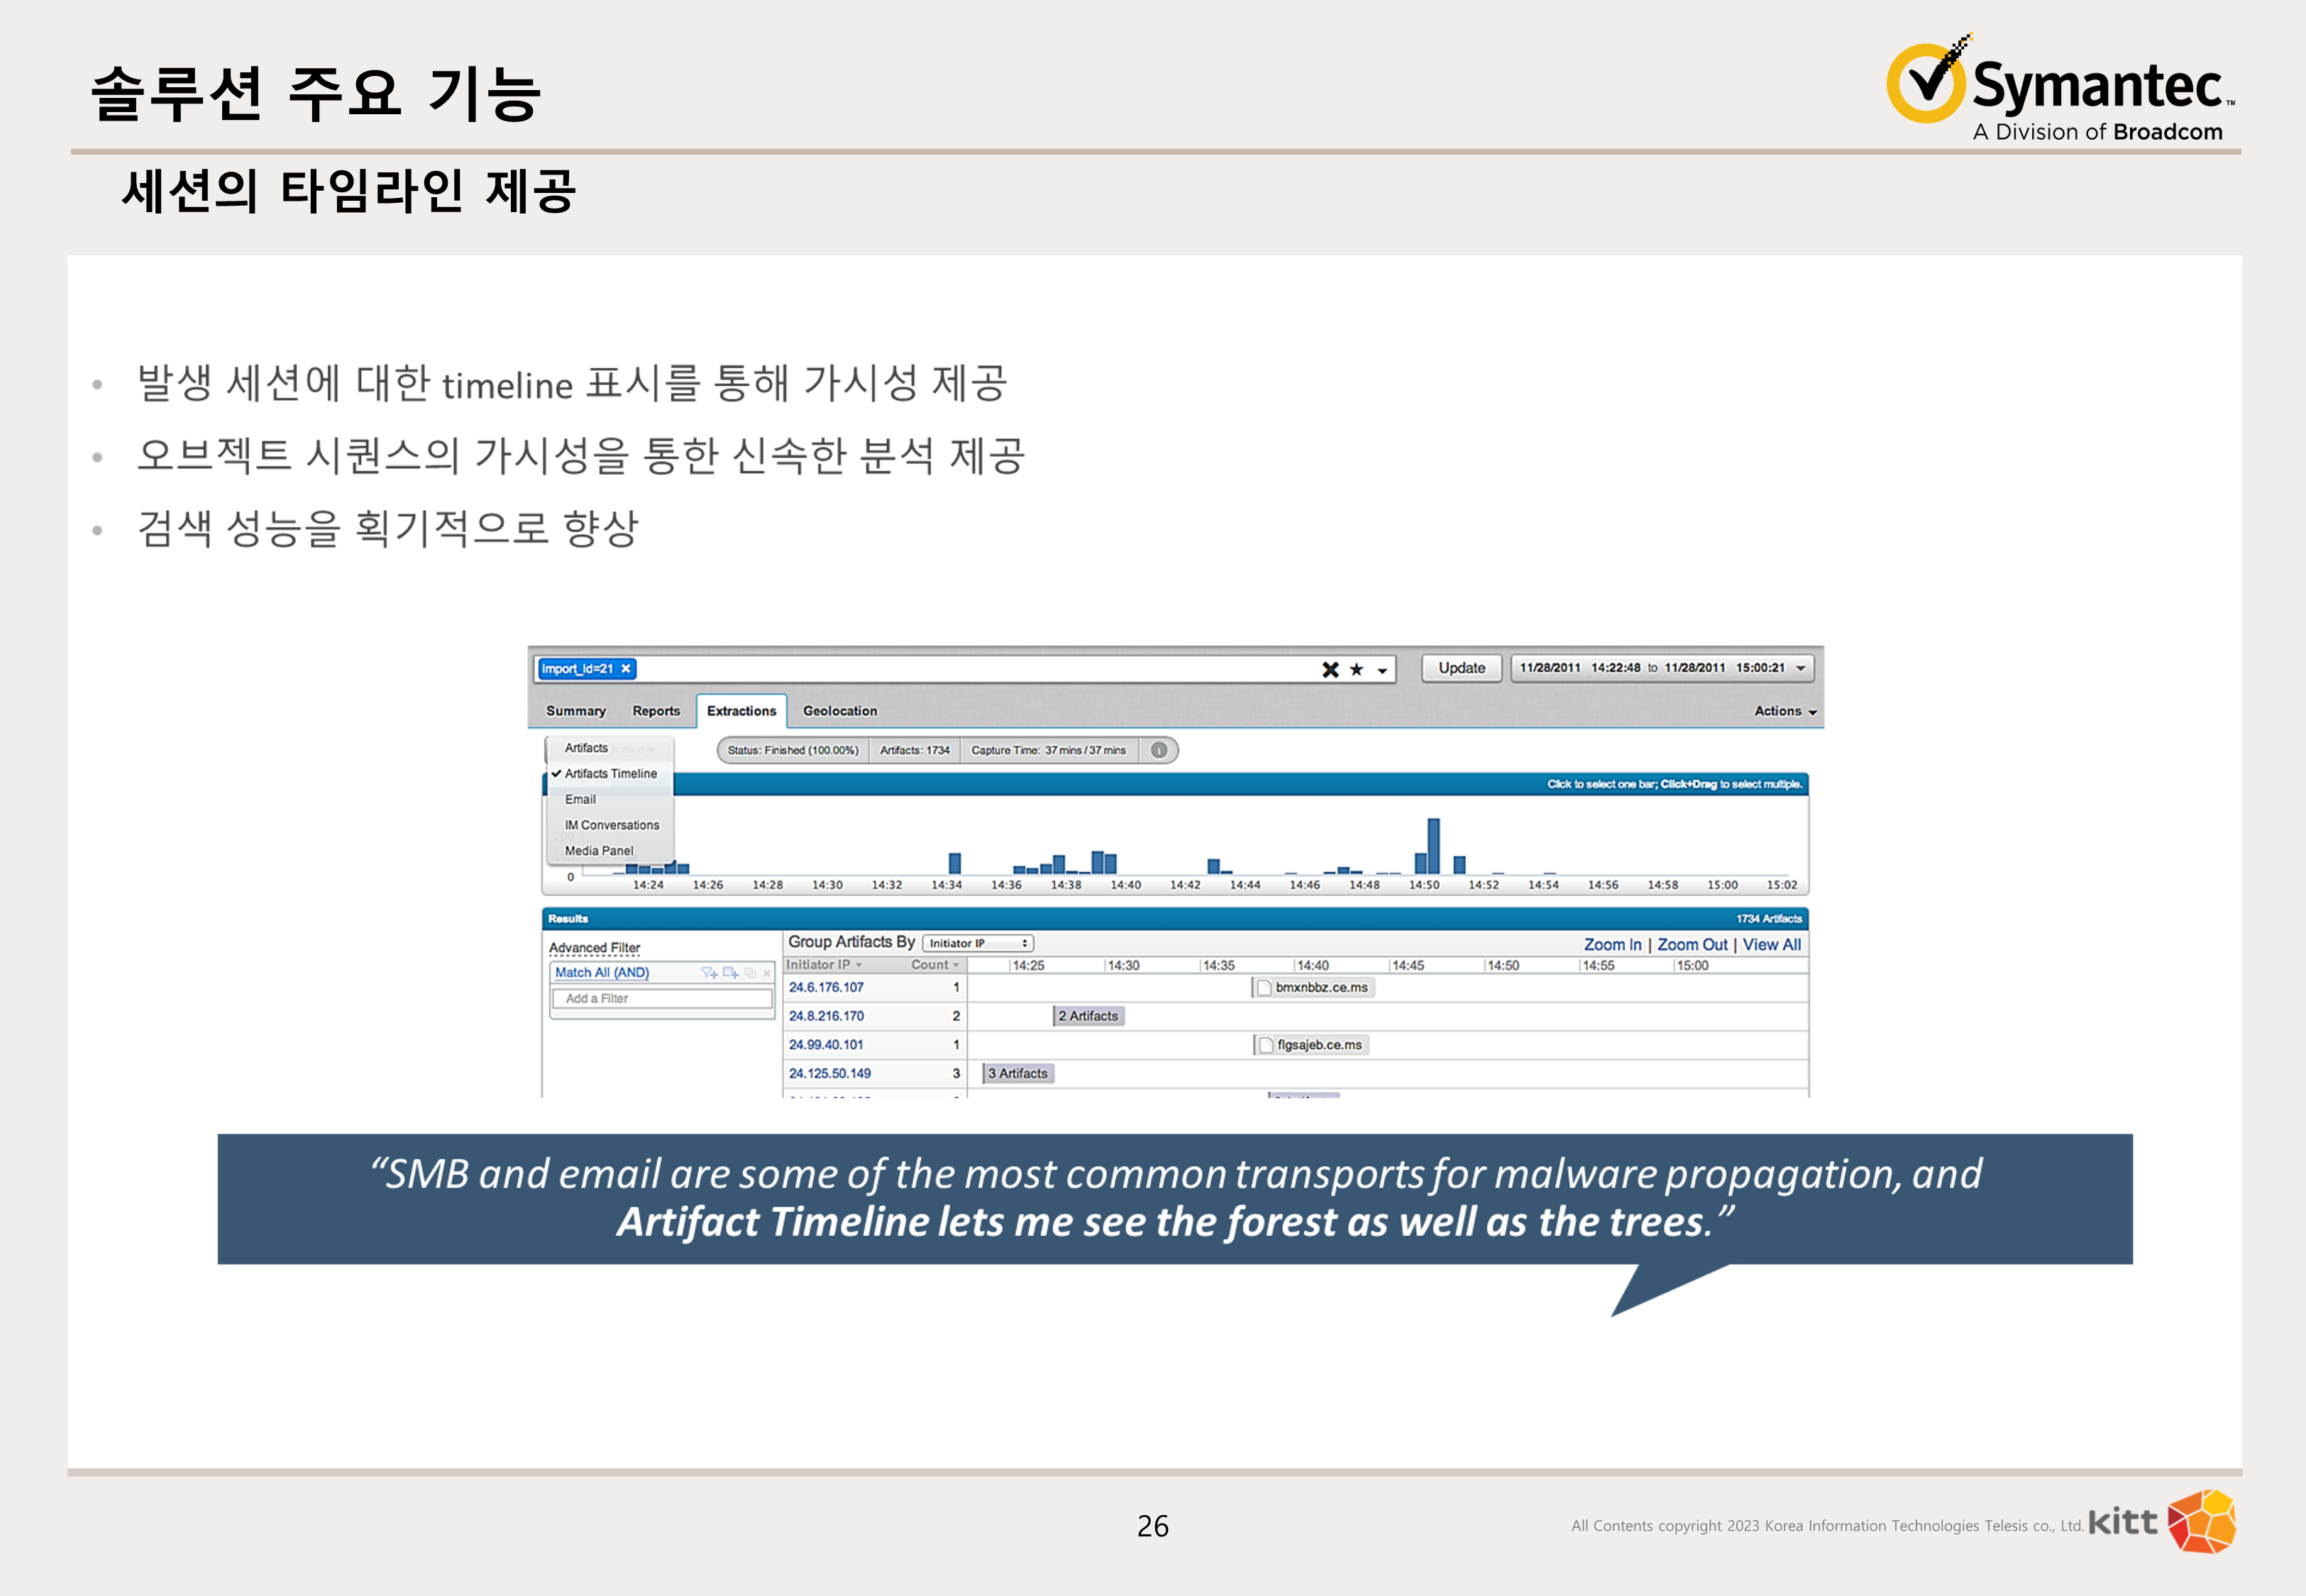Remove the Import_id=21 filter tag

click(x=626, y=668)
